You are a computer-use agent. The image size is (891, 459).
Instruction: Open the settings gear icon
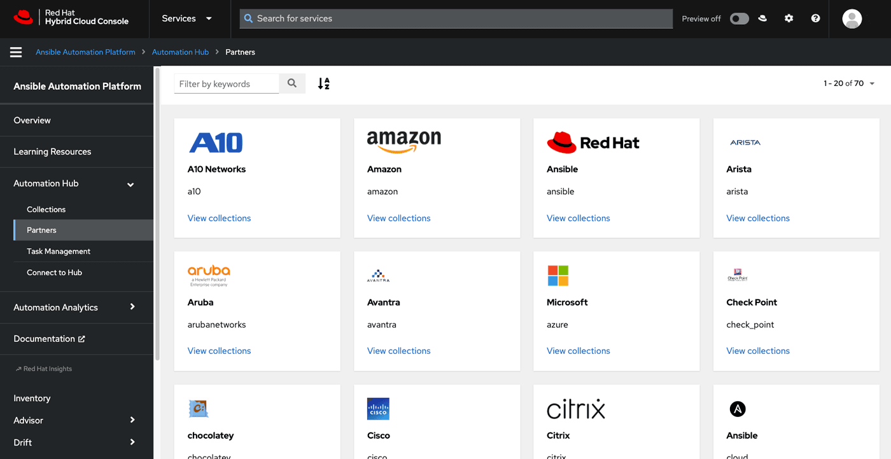789,18
